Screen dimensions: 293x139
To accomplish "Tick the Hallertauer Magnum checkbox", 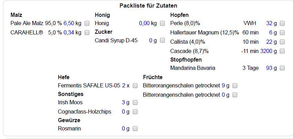I will (282, 33).
